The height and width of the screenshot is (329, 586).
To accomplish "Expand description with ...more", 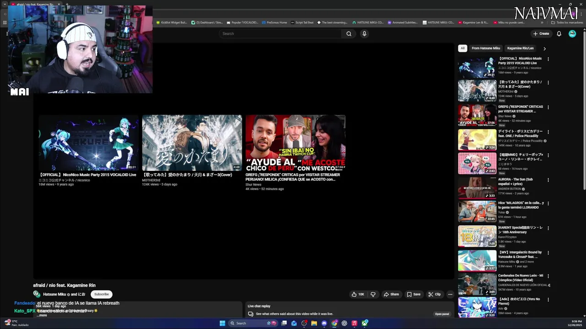I will (42, 315).
